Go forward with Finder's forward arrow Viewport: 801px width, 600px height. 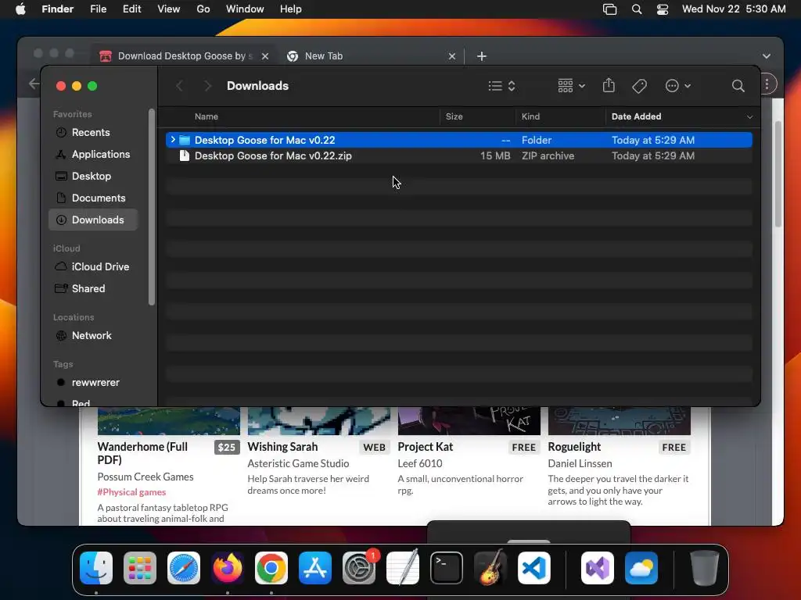click(x=207, y=86)
